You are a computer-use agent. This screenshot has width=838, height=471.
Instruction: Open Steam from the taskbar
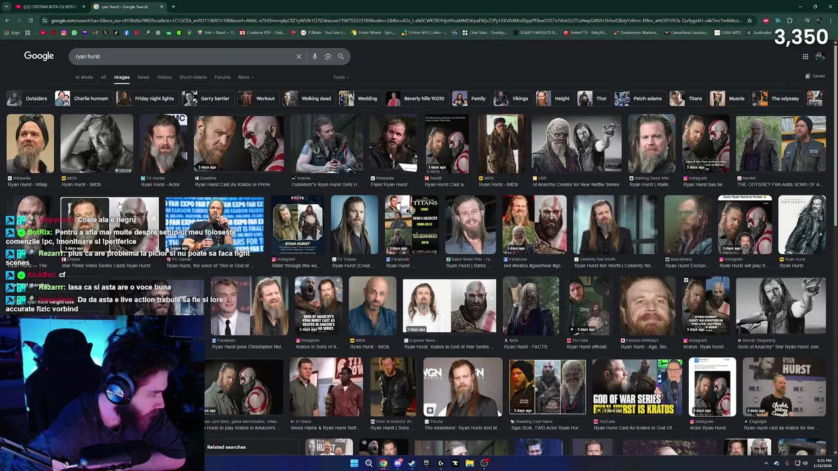coord(412,463)
